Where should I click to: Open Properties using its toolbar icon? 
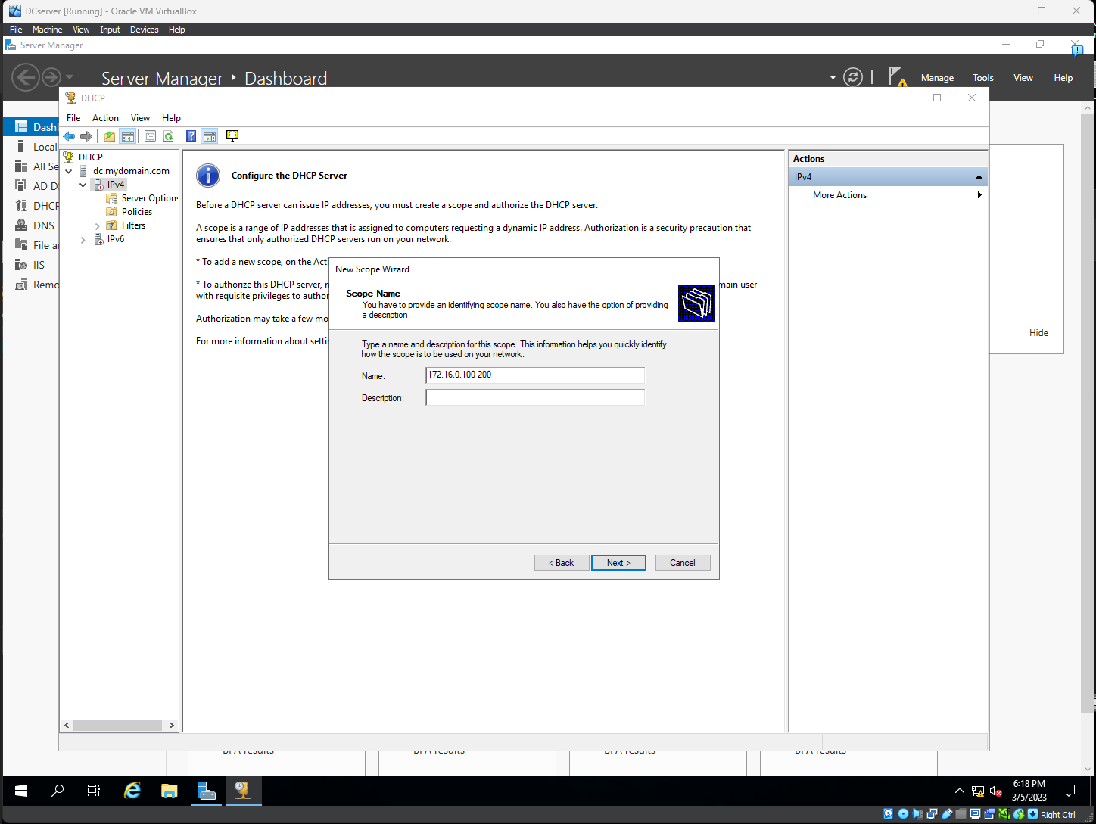(x=150, y=136)
